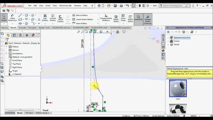Toggle Shaded Sketch Contours
This screenshot has width=213, height=120.
coord(148,19)
